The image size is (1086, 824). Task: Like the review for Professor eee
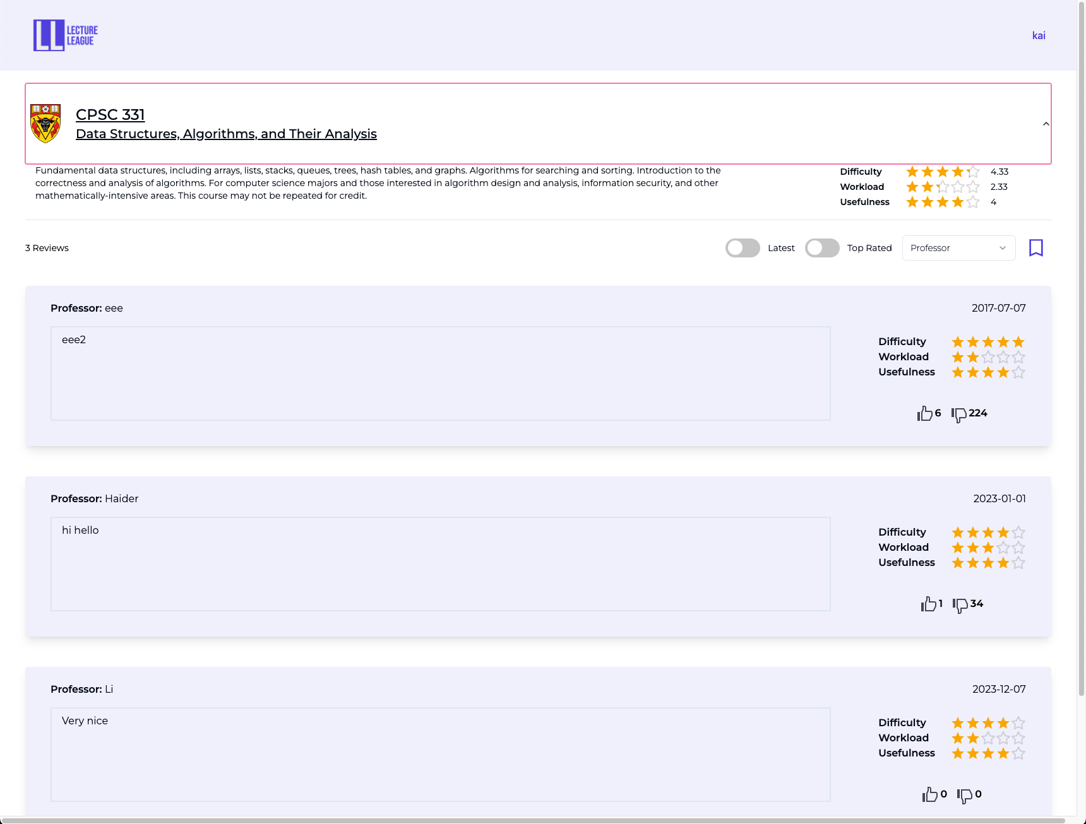point(925,413)
